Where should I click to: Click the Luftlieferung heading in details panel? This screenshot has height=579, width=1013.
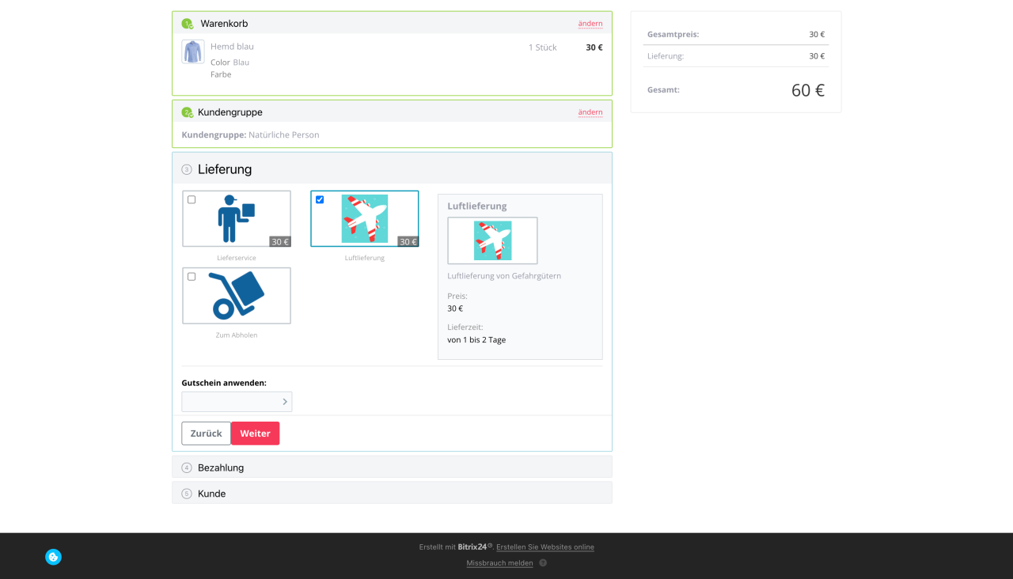tap(477, 206)
